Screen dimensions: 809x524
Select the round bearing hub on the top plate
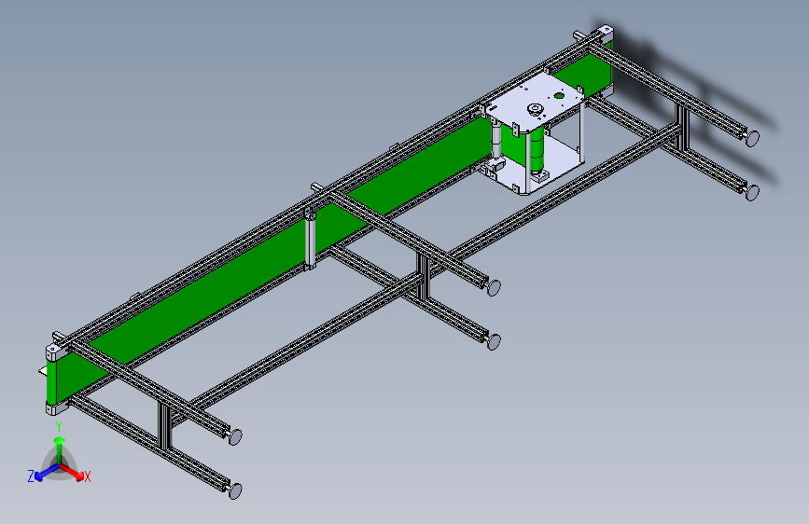pyautogui.click(x=536, y=109)
